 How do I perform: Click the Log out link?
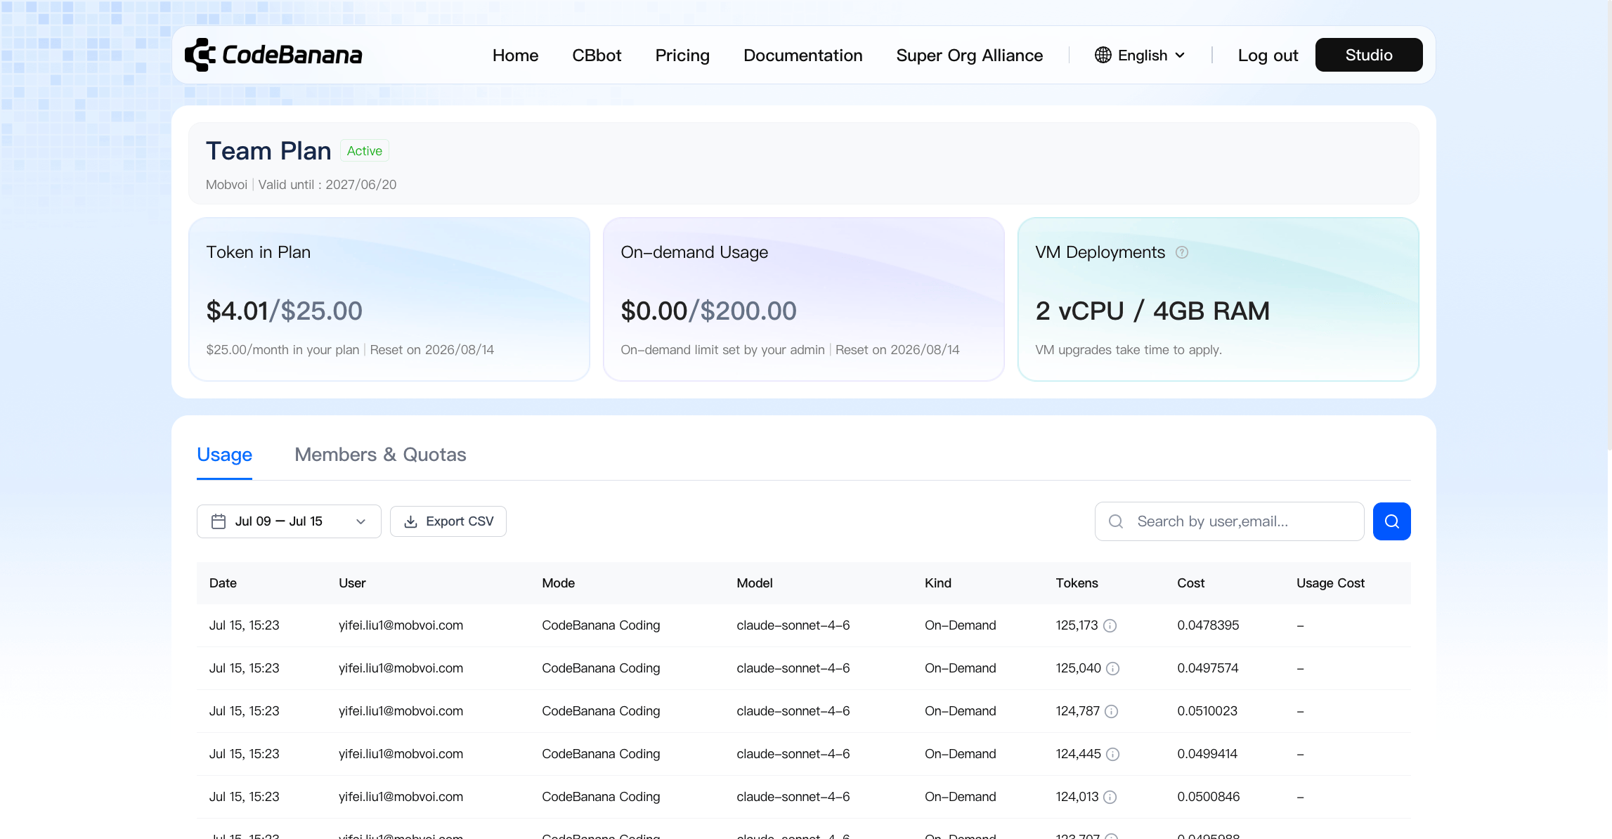[x=1268, y=55]
